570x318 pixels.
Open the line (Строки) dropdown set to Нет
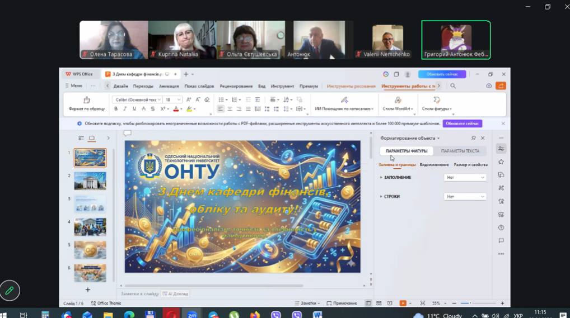point(465,197)
